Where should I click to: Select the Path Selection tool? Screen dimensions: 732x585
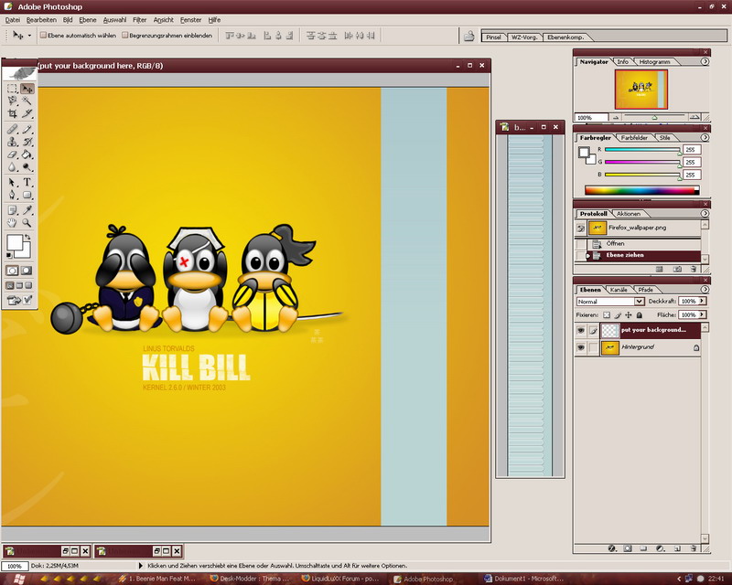coord(12,183)
